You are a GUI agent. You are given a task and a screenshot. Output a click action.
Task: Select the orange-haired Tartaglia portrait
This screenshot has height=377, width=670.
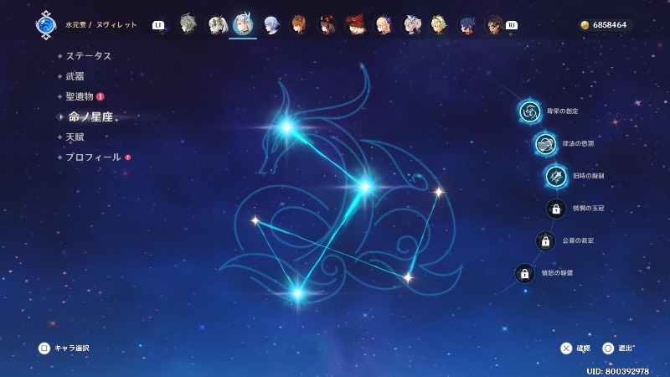pyautogui.click(x=299, y=25)
